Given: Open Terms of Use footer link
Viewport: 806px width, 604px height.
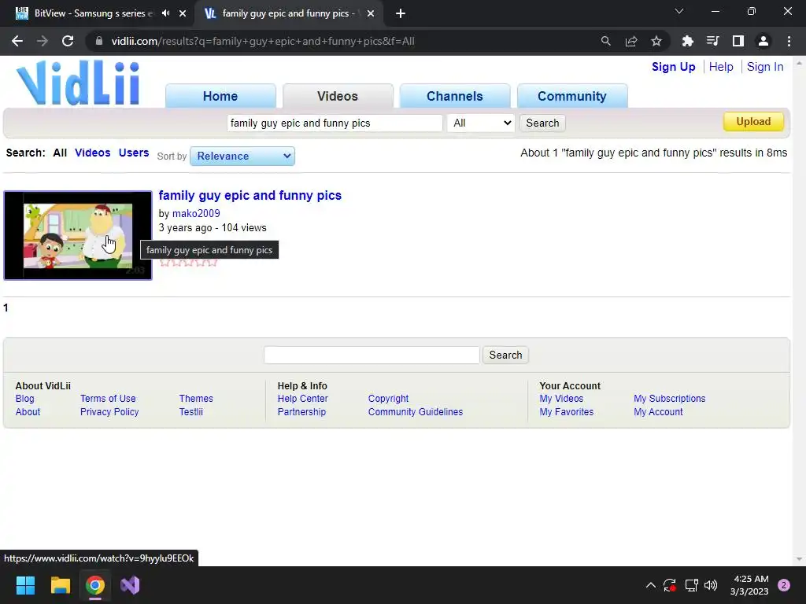Looking at the screenshot, I should tap(108, 399).
